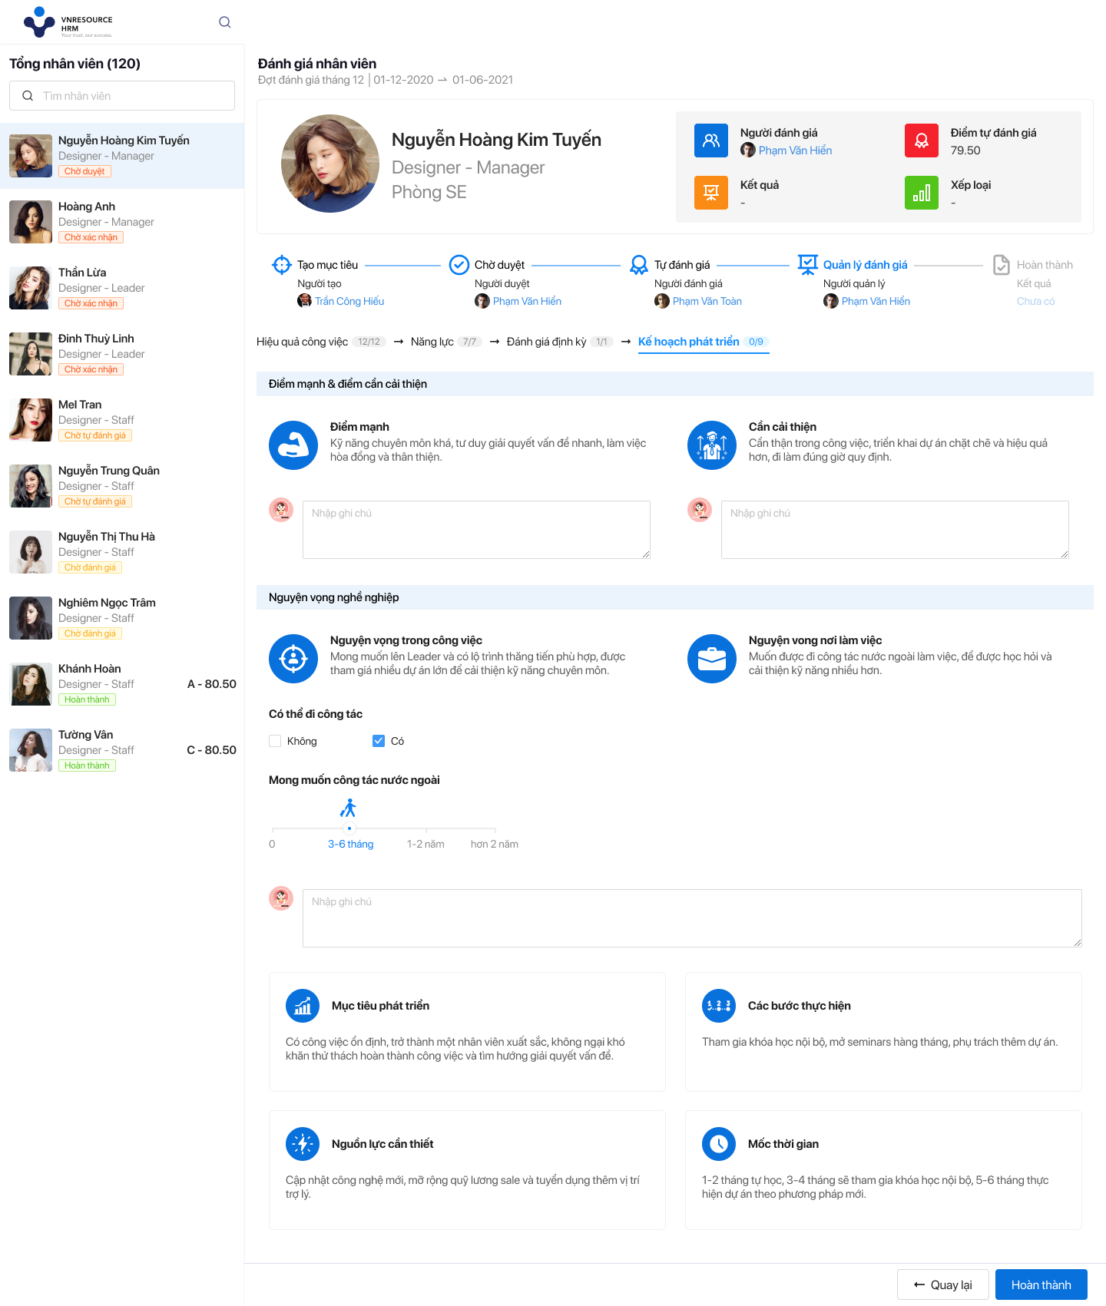Click the Nguyện vọng nơi làm việc briefcase icon
The width and height of the screenshot is (1106, 1306).
(x=711, y=659)
